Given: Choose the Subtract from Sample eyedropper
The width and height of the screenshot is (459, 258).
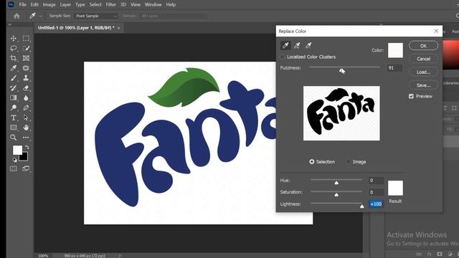Looking at the screenshot, I should tap(308, 45).
